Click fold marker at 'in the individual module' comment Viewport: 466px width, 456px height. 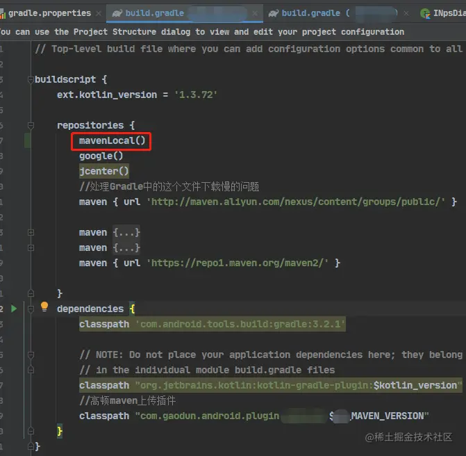click(31, 370)
